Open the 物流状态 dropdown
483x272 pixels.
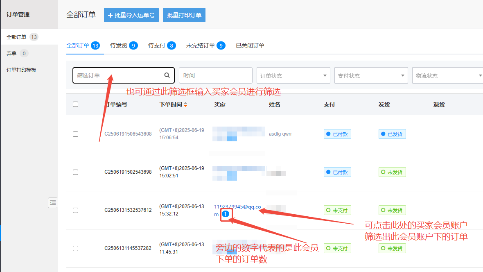[x=447, y=76]
